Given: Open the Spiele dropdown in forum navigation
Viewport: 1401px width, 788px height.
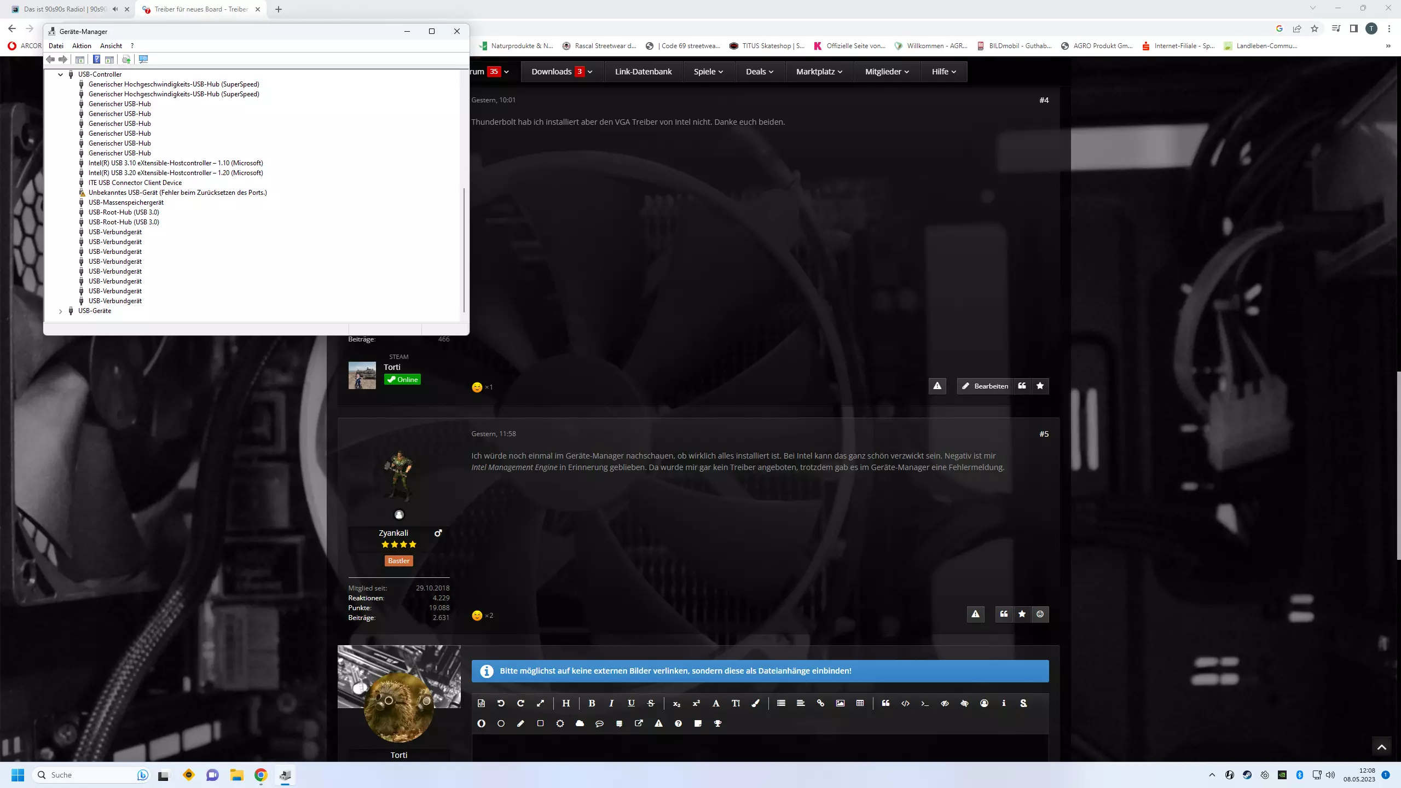Looking at the screenshot, I should 708,72.
